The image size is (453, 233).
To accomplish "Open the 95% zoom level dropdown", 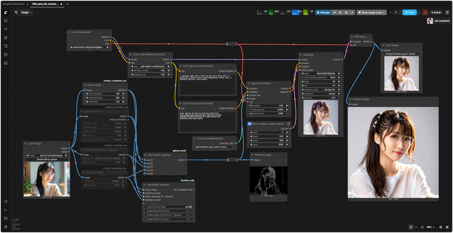I will coord(431,227).
